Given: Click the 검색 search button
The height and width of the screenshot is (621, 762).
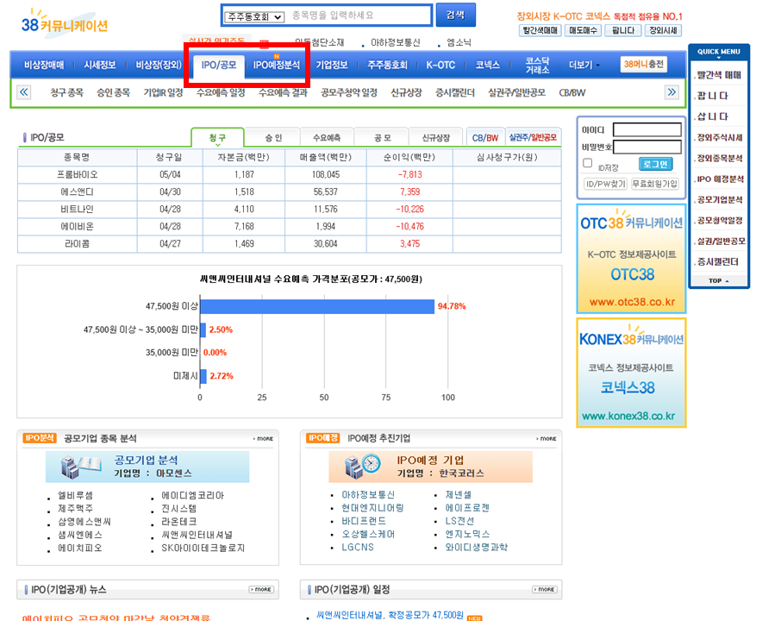Looking at the screenshot, I should [x=455, y=15].
